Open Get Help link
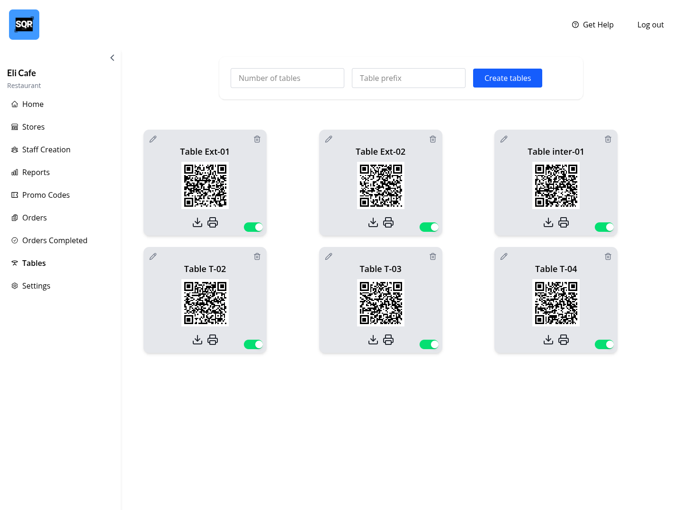The width and height of the screenshot is (681, 510). pyautogui.click(x=592, y=25)
